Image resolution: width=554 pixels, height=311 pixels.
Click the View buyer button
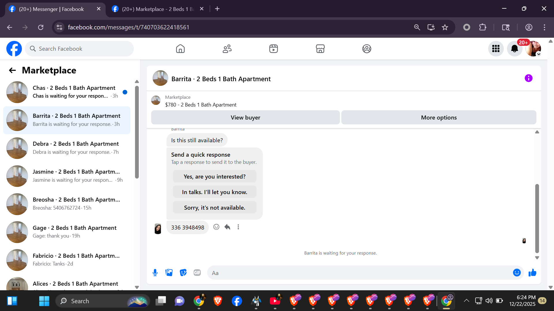tap(245, 117)
